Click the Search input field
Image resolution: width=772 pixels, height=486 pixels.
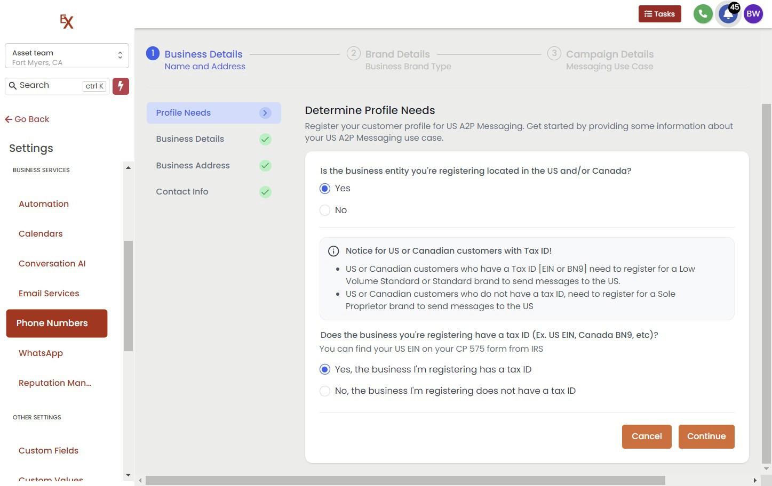50,86
